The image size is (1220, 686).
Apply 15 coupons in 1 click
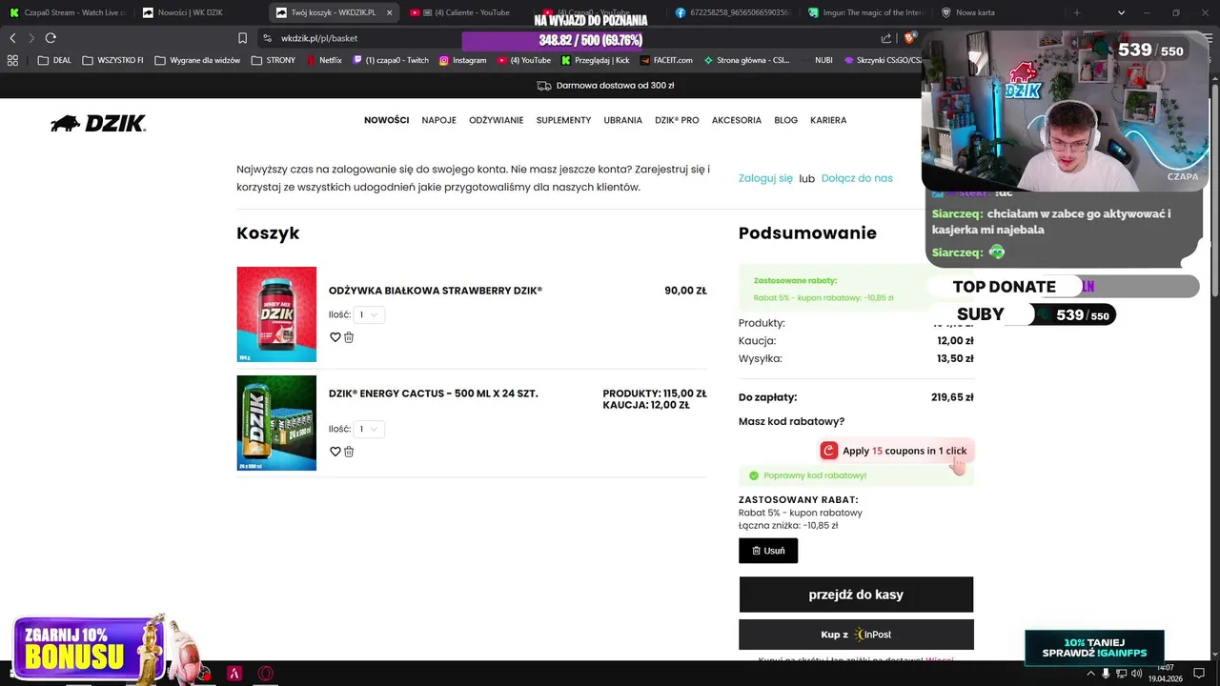pos(895,451)
